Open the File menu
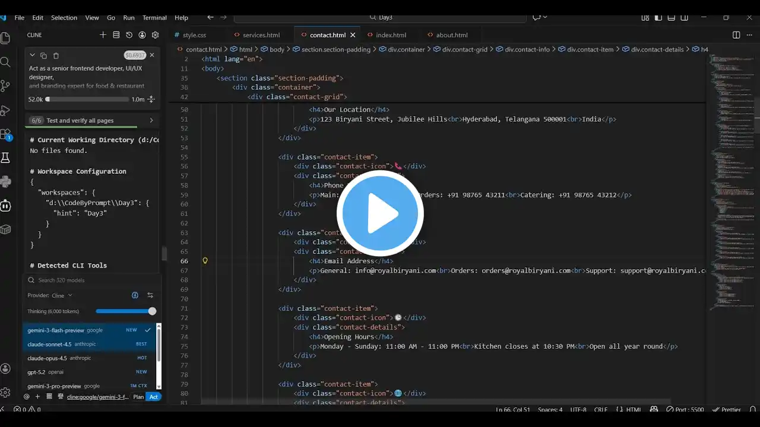Viewport: 760px width, 427px height. pos(20,18)
